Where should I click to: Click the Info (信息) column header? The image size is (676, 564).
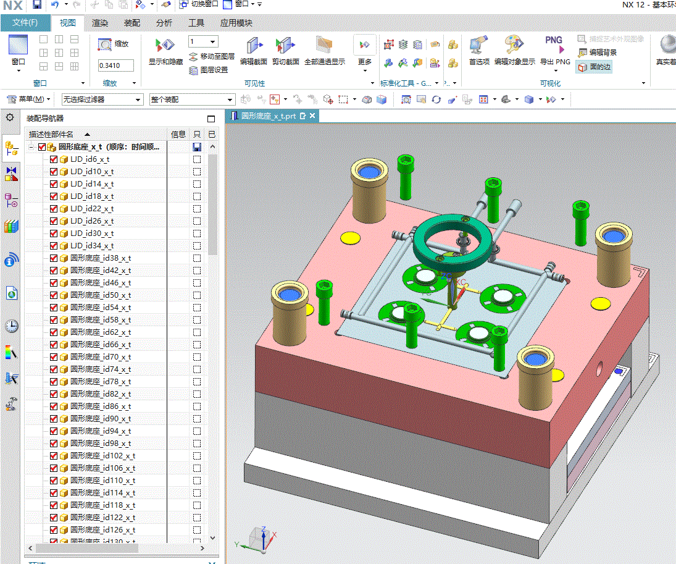178,135
